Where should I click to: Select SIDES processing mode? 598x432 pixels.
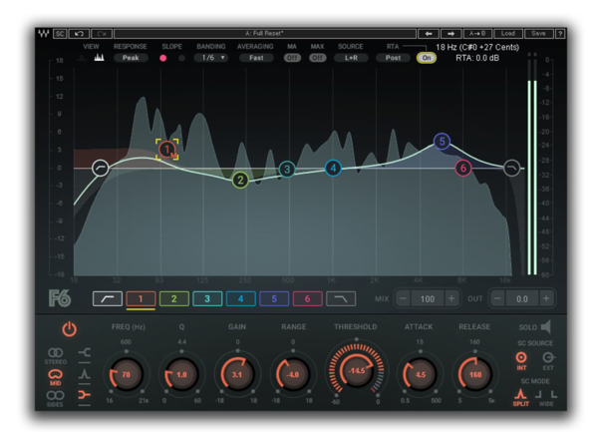coord(55,398)
